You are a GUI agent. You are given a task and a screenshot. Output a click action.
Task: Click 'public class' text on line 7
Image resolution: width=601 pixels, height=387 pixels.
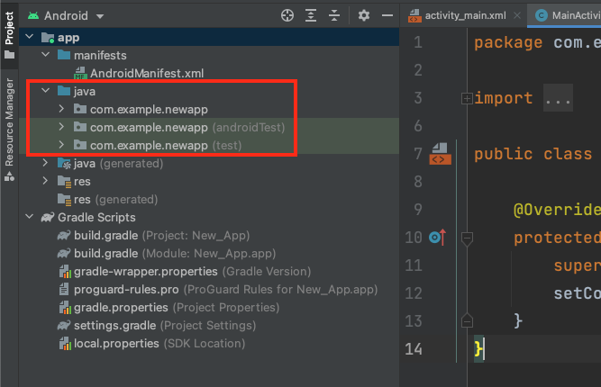click(533, 154)
